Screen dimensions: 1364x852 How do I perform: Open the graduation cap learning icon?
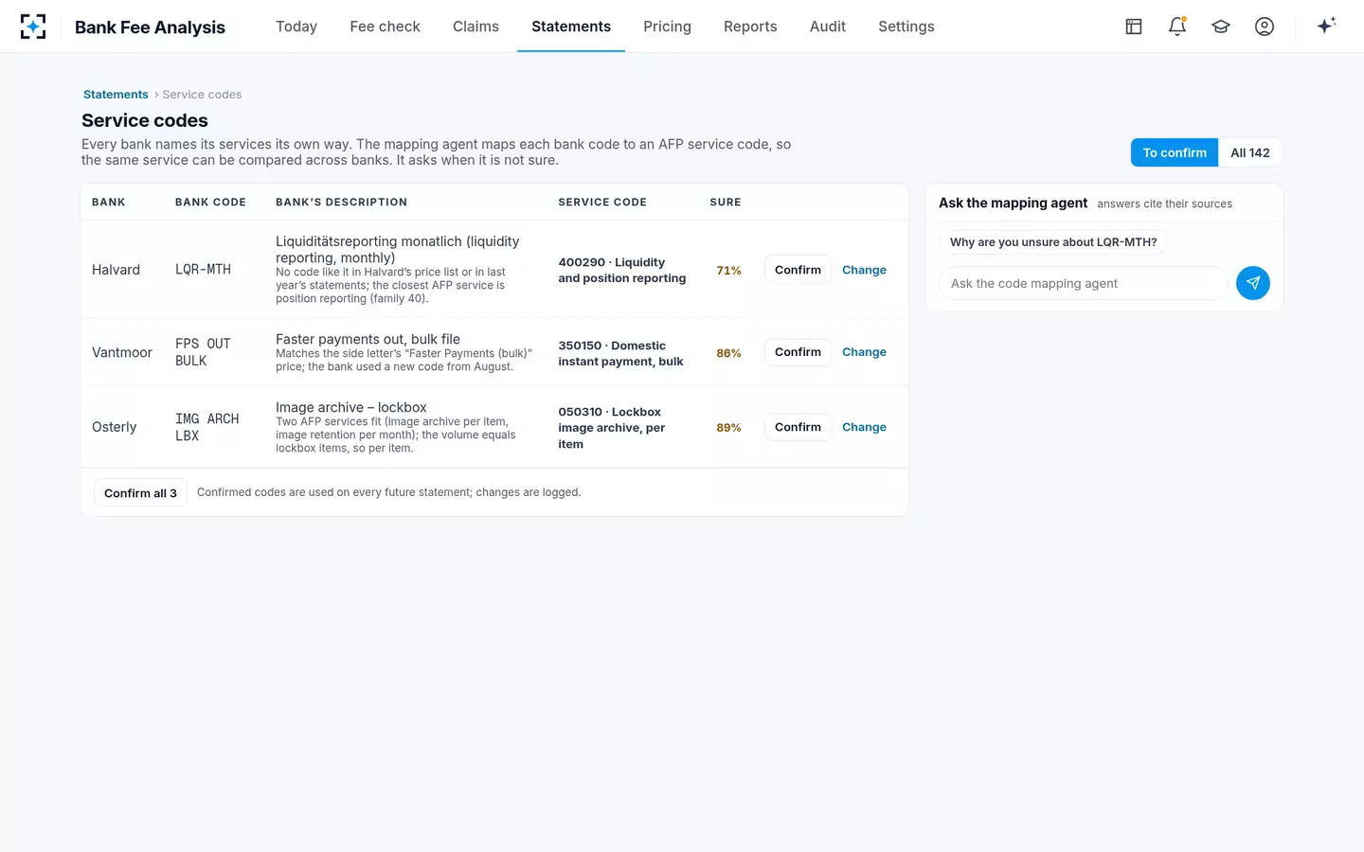pos(1221,27)
